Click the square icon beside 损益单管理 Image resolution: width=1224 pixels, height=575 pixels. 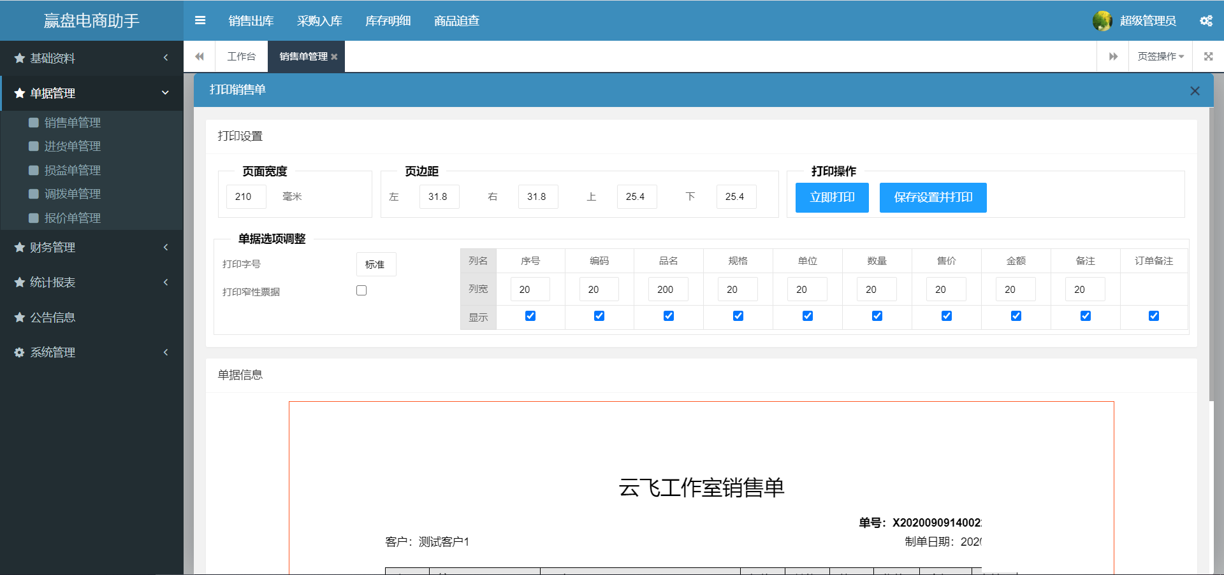34,170
